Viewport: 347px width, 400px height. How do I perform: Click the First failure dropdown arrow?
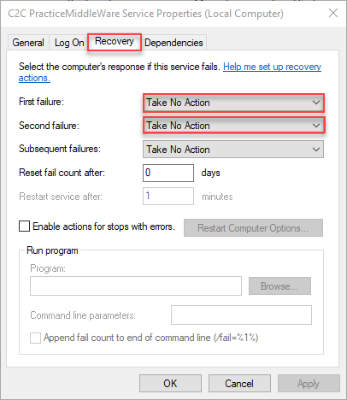(316, 103)
